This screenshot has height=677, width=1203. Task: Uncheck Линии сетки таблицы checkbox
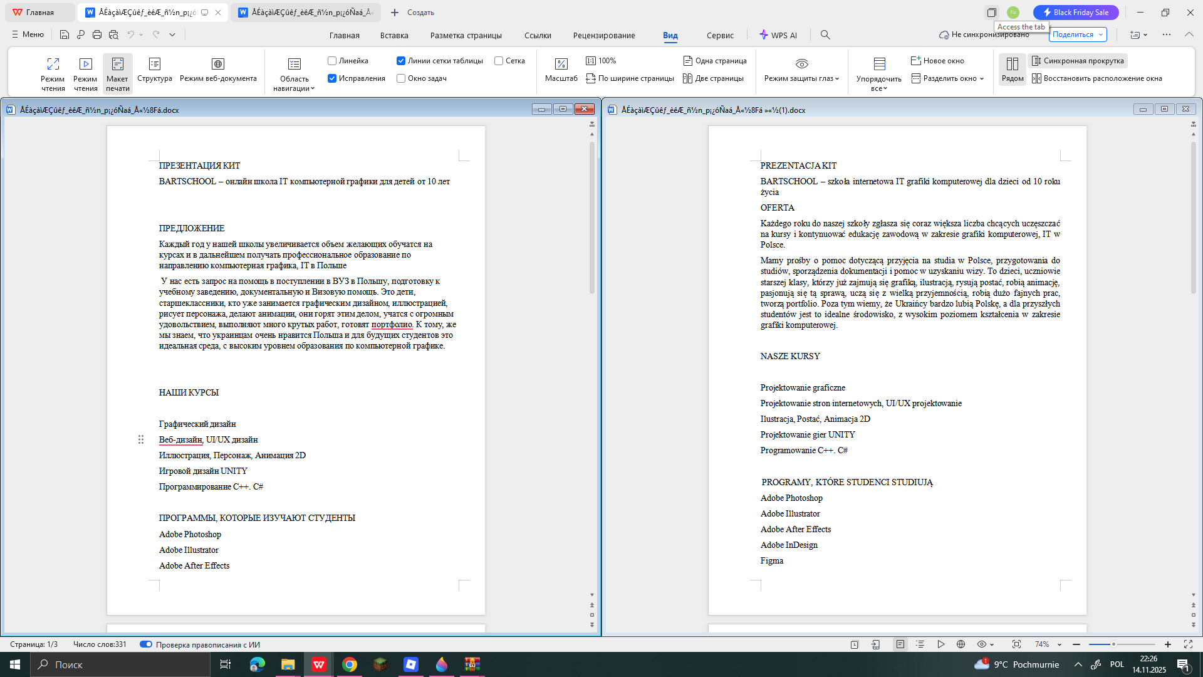(x=401, y=61)
